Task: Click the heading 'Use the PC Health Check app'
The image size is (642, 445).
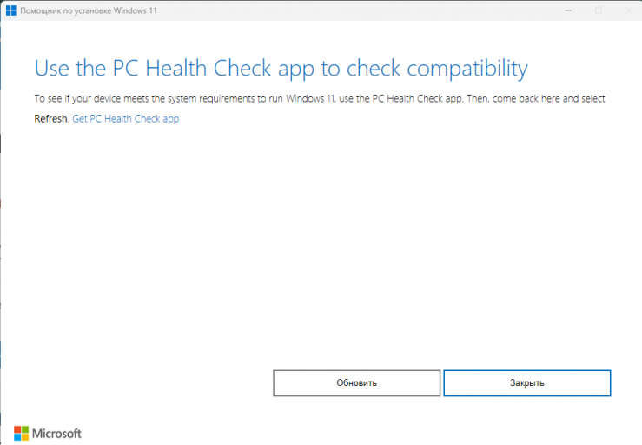Action: [x=281, y=69]
